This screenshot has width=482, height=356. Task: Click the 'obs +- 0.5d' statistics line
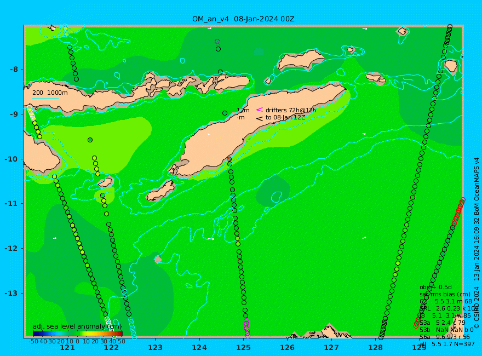pos(435,287)
